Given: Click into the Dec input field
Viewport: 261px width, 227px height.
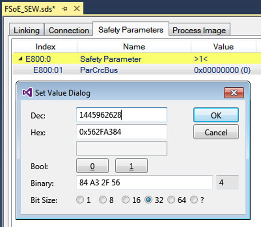Looking at the screenshot, I should (121, 115).
